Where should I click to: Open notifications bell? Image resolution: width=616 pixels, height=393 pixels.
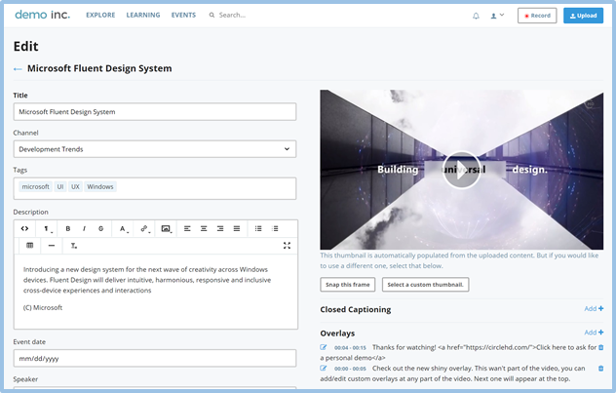click(x=476, y=16)
